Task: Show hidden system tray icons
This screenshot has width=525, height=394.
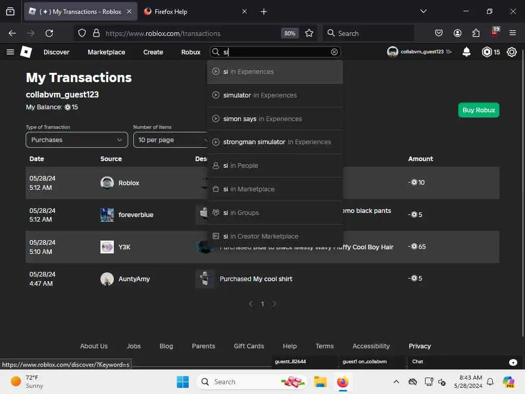Action: coord(396,382)
